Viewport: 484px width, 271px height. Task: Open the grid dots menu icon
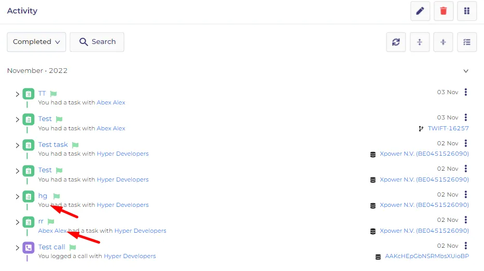(x=467, y=11)
